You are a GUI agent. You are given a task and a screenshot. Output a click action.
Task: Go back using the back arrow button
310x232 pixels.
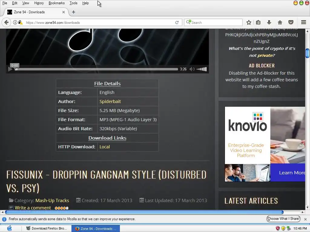[6, 22]
